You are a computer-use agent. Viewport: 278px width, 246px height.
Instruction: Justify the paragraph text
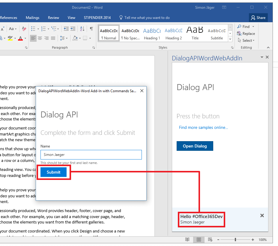pos(53,38)
